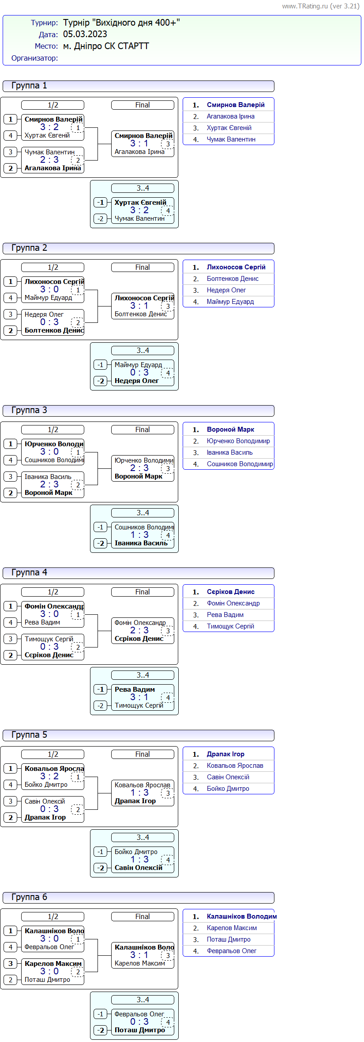Click the Группа 1 header bar
The height and width of the screenshot is (1042, 364).
(138, 86)
